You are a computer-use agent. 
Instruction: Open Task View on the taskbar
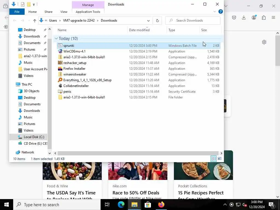coord(107,205)
